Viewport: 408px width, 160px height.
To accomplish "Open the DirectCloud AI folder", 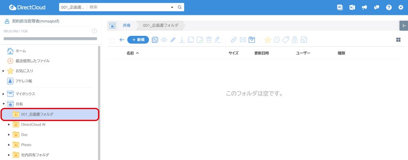I will click(x=33, y=125).
